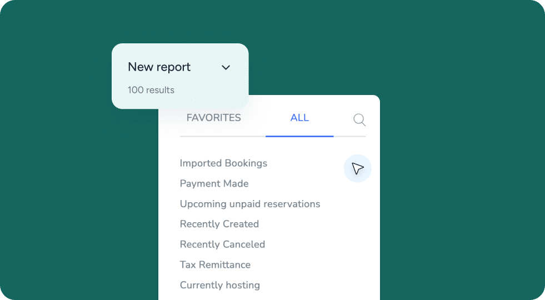Click the New report title text
The image size is (545, 300).
pyautogui.click(x=159, y=67)
